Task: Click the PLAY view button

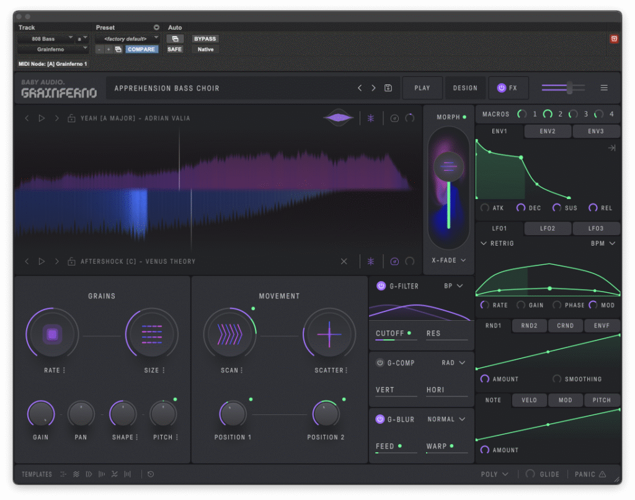Action: point(422,88)
